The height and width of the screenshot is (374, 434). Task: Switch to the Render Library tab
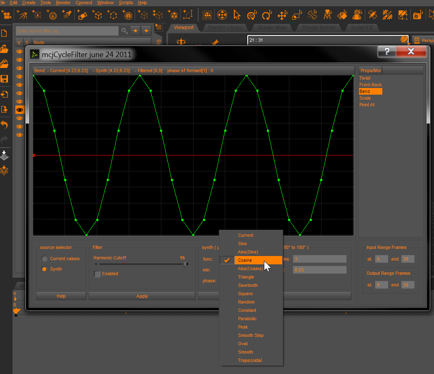coord(225,28)
